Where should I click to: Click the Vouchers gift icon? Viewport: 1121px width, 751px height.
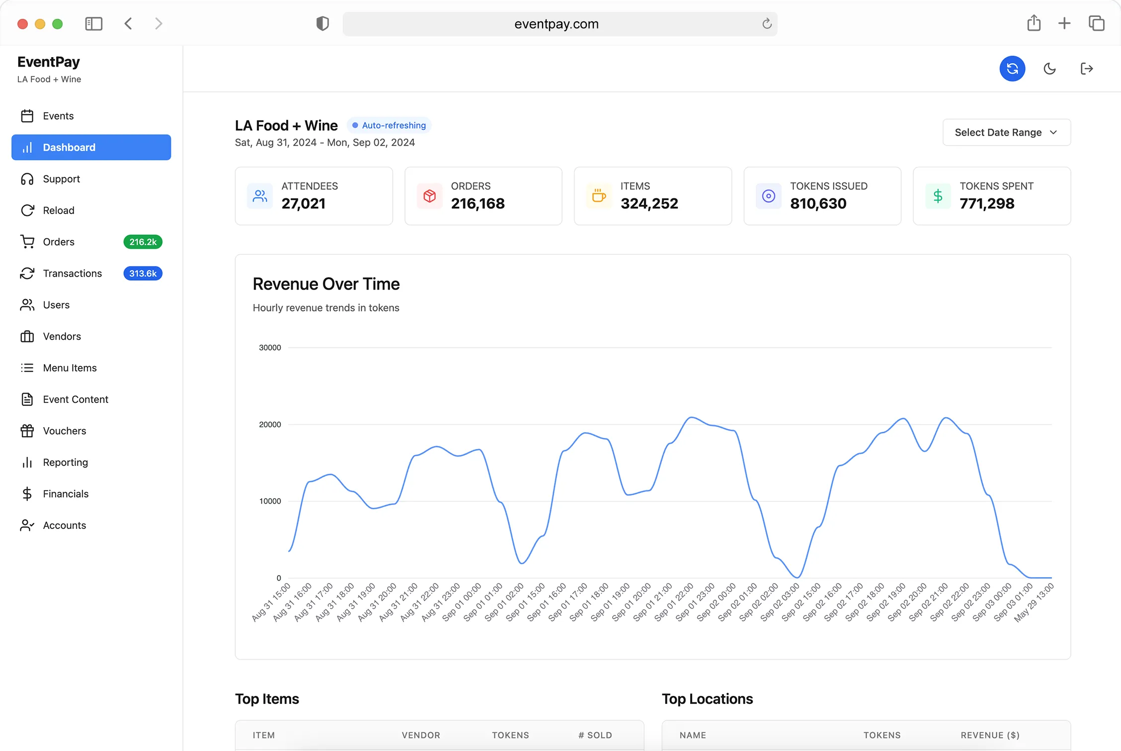[27, 431]
